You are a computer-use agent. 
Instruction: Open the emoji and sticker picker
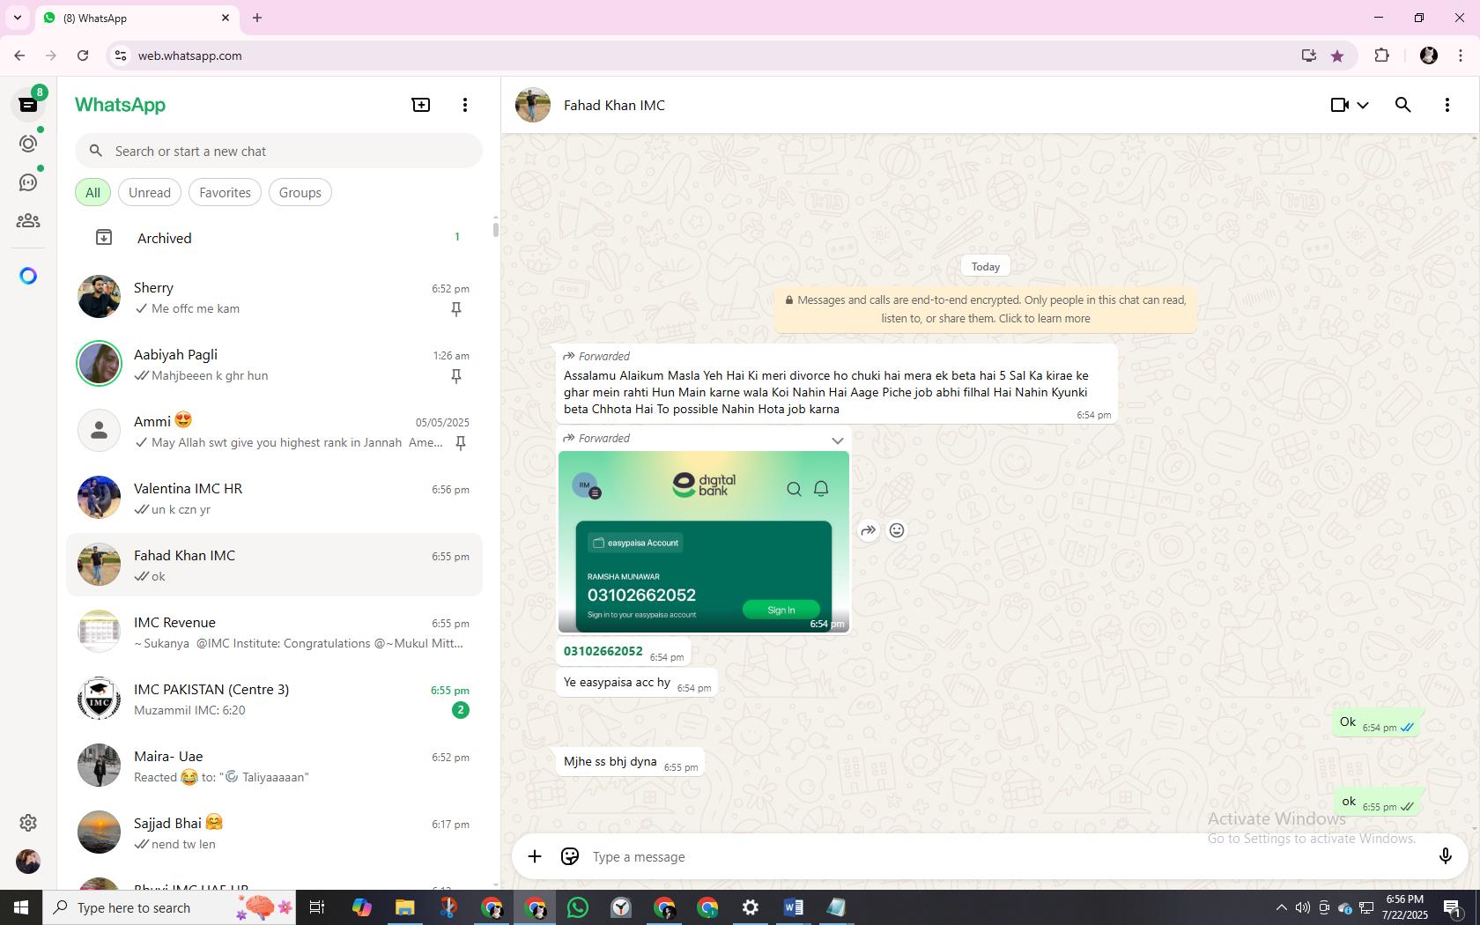pos(570,856)
